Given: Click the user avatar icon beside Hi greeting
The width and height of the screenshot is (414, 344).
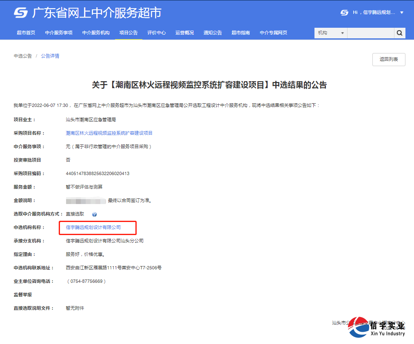Looking at the screenshot, I should pyautogui.click(x=344, y=12).
